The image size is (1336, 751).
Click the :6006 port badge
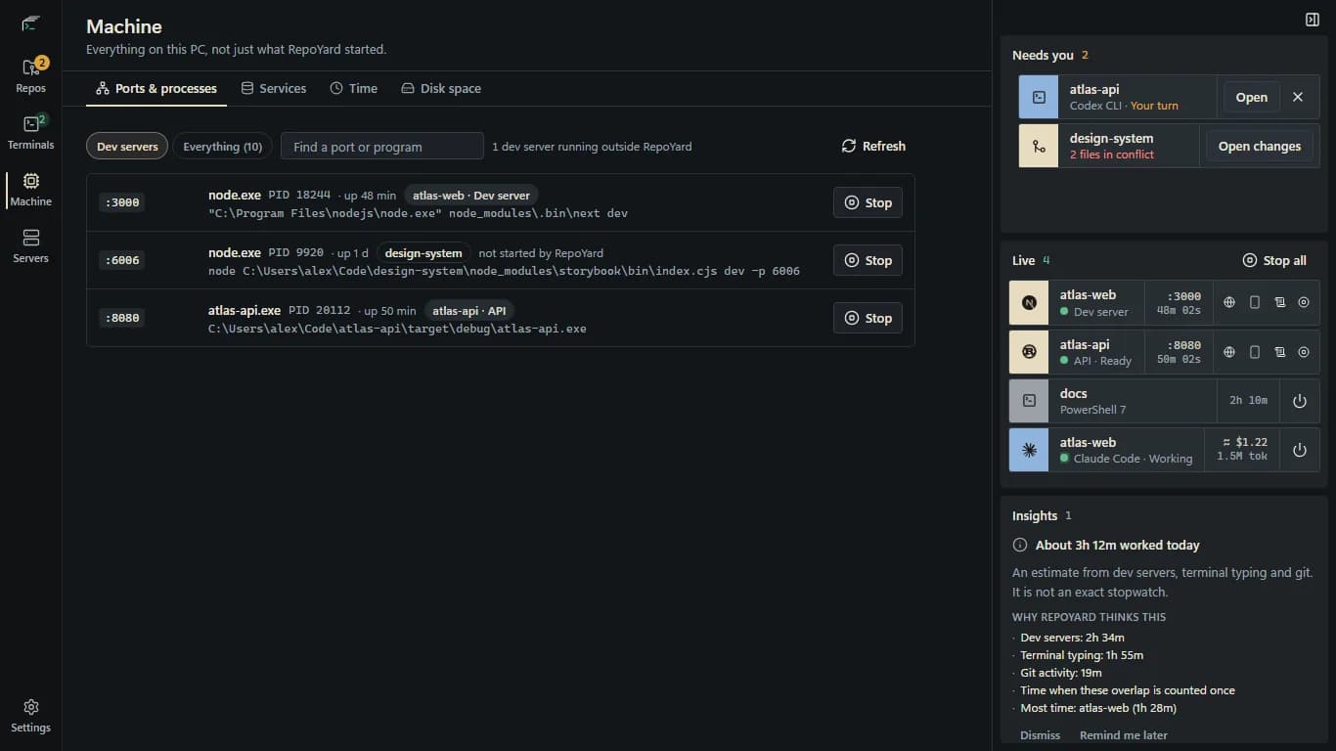click(122, 260)
